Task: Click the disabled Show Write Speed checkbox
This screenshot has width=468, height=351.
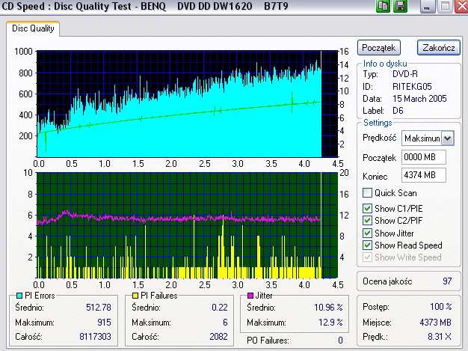Action: tap(367, 257)
